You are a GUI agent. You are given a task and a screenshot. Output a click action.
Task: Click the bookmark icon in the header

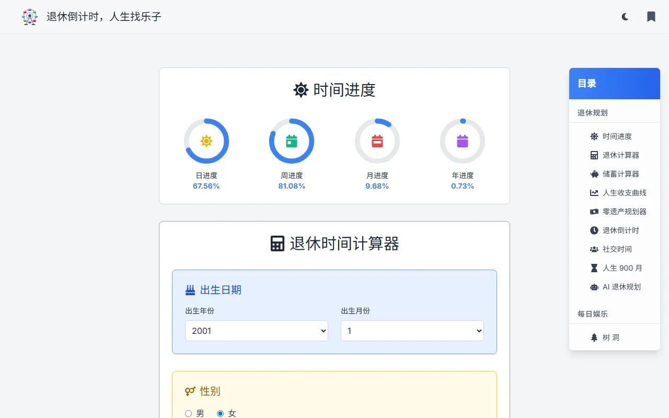(651, 16)
